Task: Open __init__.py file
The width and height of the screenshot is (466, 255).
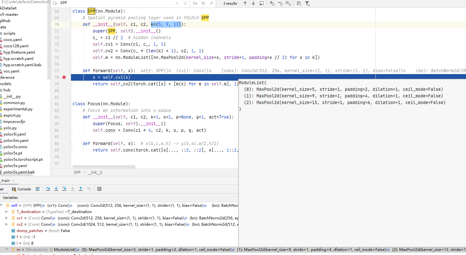Action: [x=12, y=96]
